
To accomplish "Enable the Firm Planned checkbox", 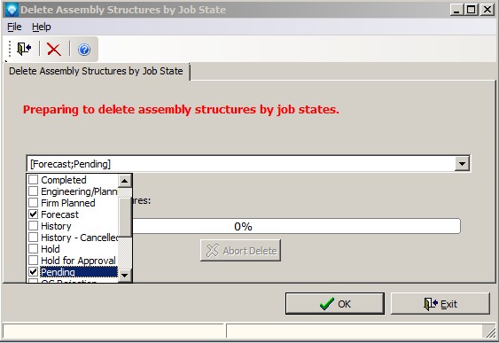I will (34, 203).
